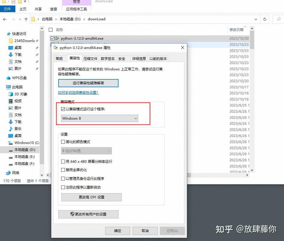Click 运行兼容性疑难解答 button

click(x=88, y=83)
